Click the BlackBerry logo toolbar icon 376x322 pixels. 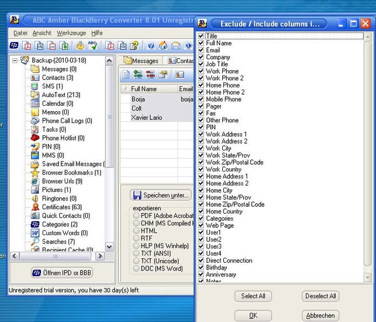click(x=14, y=45)
